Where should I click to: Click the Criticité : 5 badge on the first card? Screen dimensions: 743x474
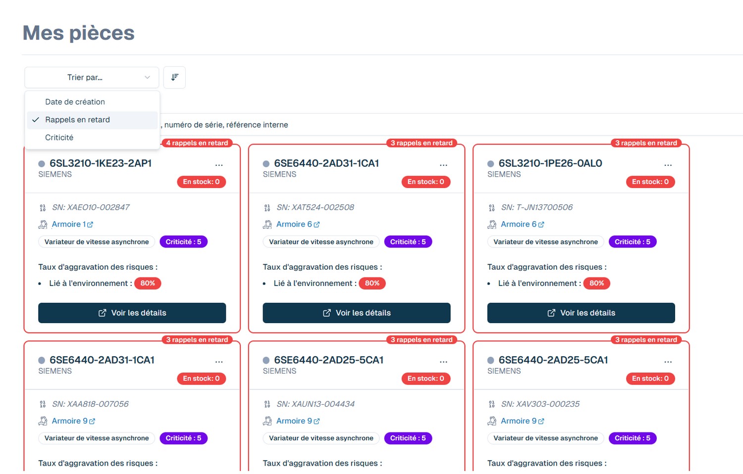pyautogui.click(x=184, y=241)
